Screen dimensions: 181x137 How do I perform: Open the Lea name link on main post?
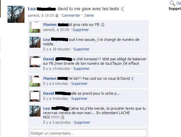pyautogui.click(x=32, y=9)
